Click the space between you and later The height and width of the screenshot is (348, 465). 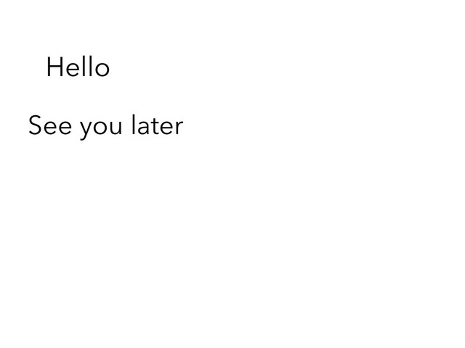[x=127, y=128]
